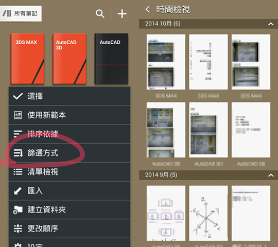
Task: Tap the plus icon to add note
Action: click(x=122, y=14)
